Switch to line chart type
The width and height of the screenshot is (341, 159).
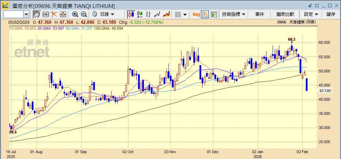pos(157,14)
